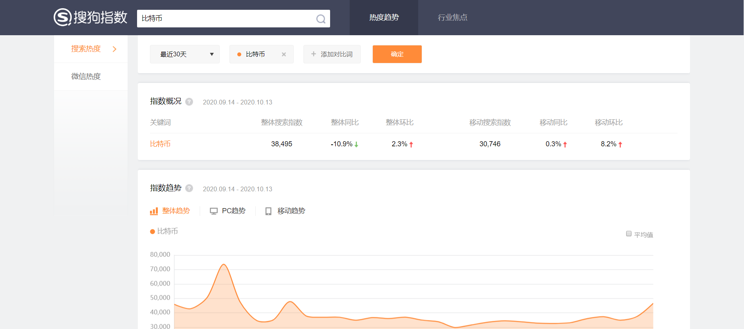
Task: Click the 80,000 y-axis label
Action: pos(160,254)
